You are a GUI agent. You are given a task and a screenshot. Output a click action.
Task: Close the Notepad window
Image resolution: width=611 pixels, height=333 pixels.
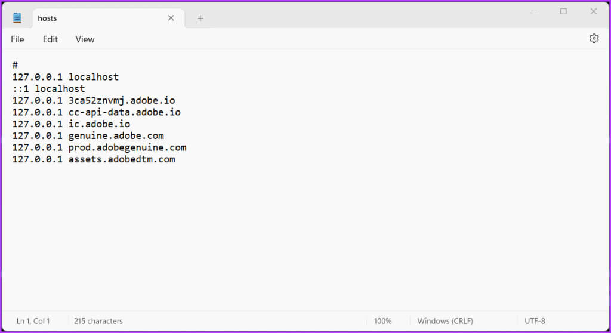coord(593,11)
